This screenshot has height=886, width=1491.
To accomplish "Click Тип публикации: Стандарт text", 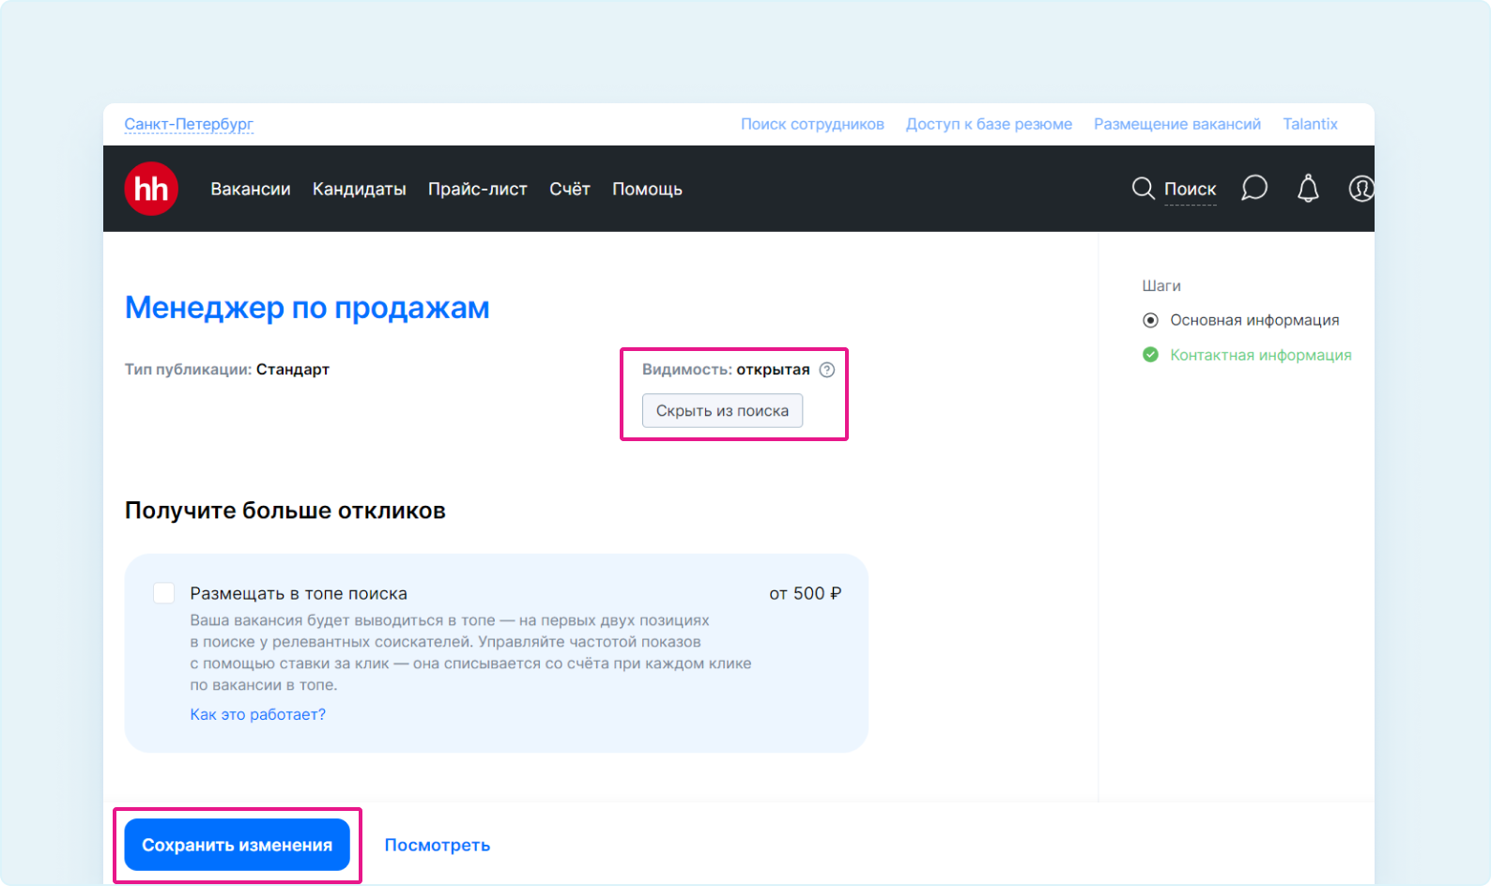I will (227, 370).
